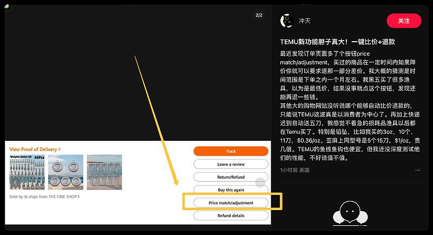Image resolution: width=433 pixels, height=235 pixels.
Task: Click the empty comments mascot illustration
Action: pyautogui.click(x=350, y=213)
